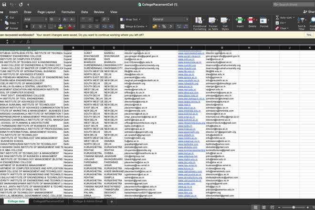Toggle Bold formatting
Screen dimensions: 315x210
27,27
